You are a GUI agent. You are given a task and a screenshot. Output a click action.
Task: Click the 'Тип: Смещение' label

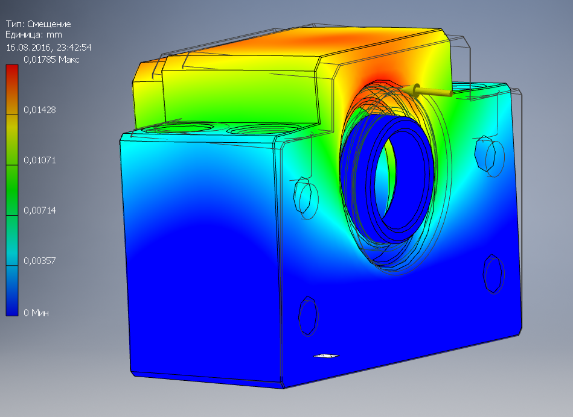pyautogui.click(x=39, y=24)
